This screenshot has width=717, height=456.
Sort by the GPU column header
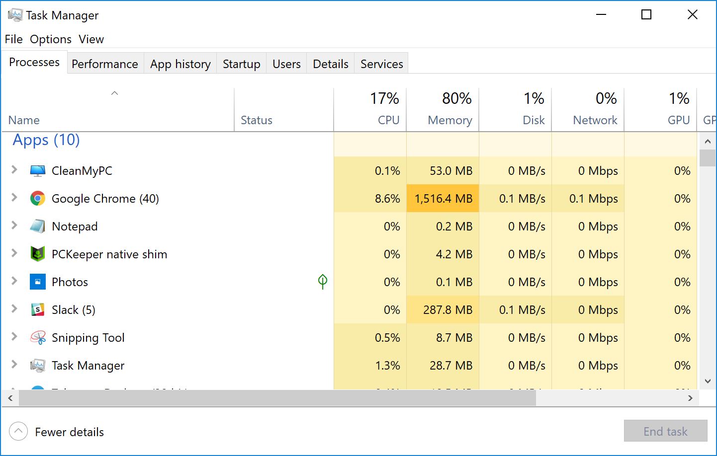coord(661,110)
